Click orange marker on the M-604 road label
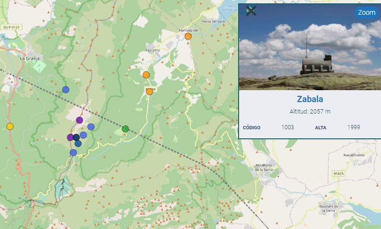381x229 pixels. (x=150, y=91)
